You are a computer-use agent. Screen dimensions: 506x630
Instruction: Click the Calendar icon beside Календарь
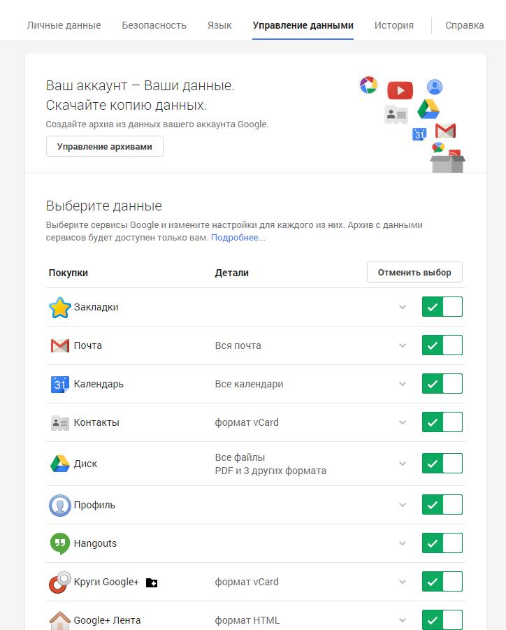(60, 384)
